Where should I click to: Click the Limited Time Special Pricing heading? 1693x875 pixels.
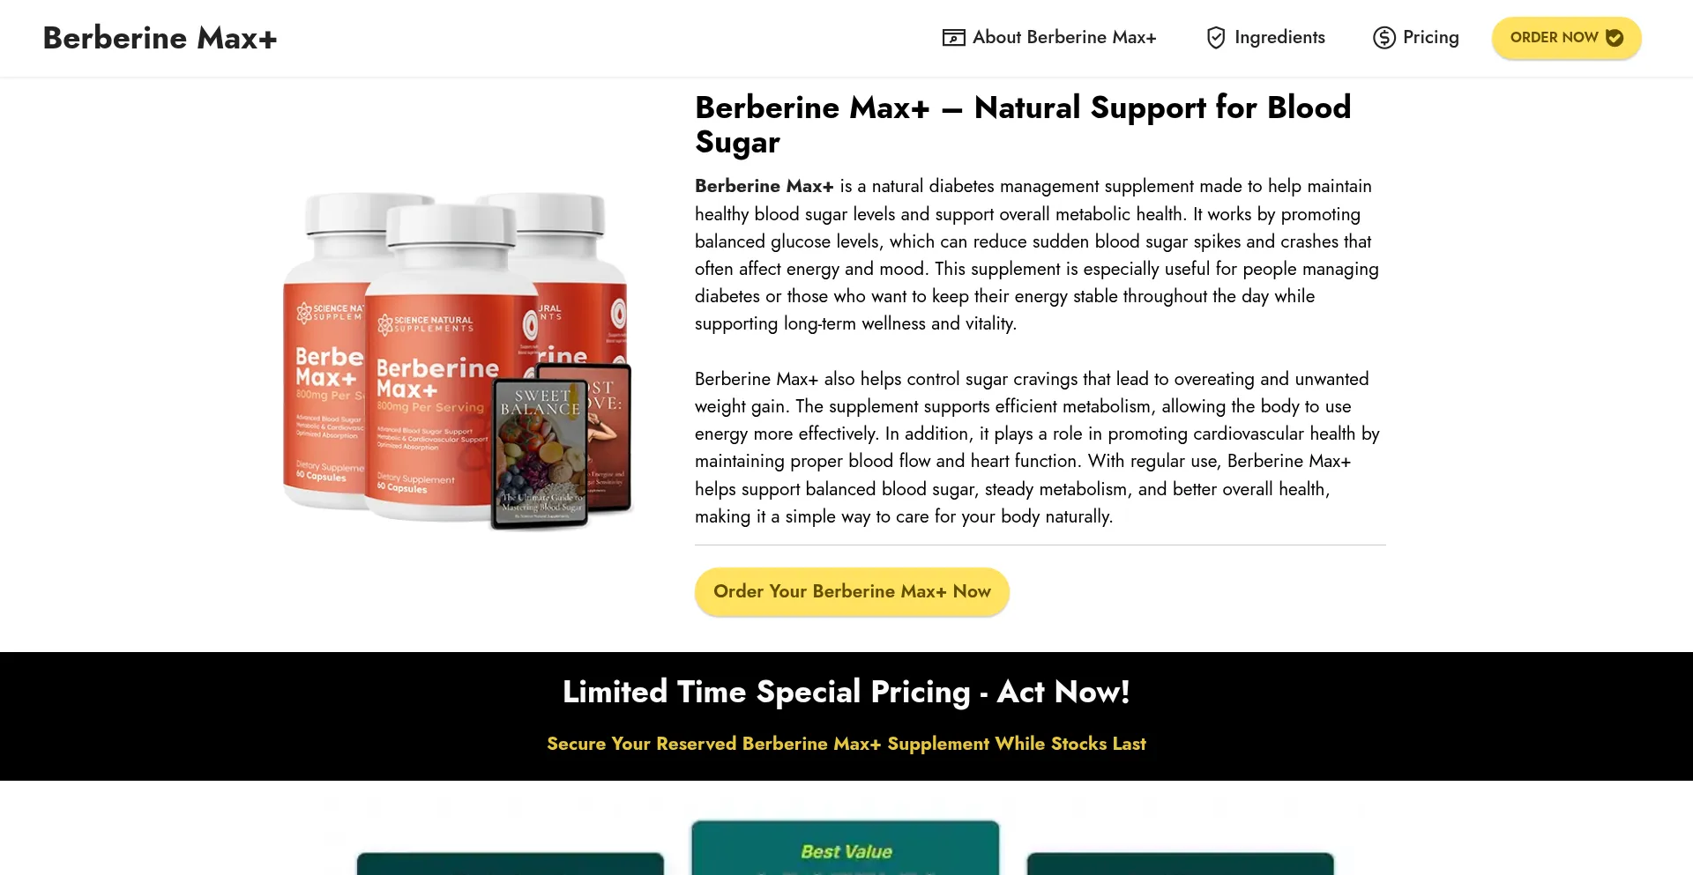click(x=846, y=692)
